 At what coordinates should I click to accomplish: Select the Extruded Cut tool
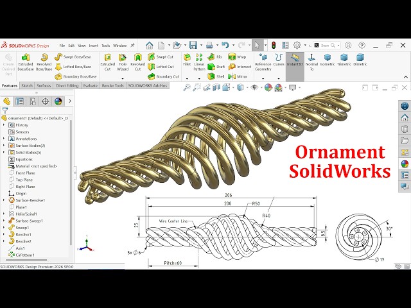[107, 62]
